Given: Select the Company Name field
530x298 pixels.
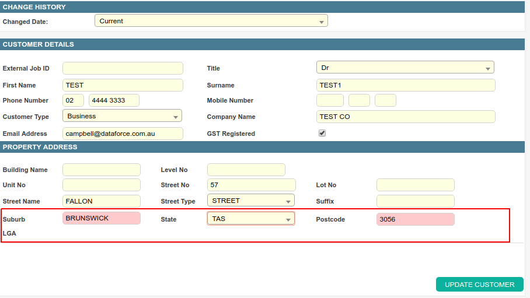Looking at the screenshot, I should [x=406, y=117].
